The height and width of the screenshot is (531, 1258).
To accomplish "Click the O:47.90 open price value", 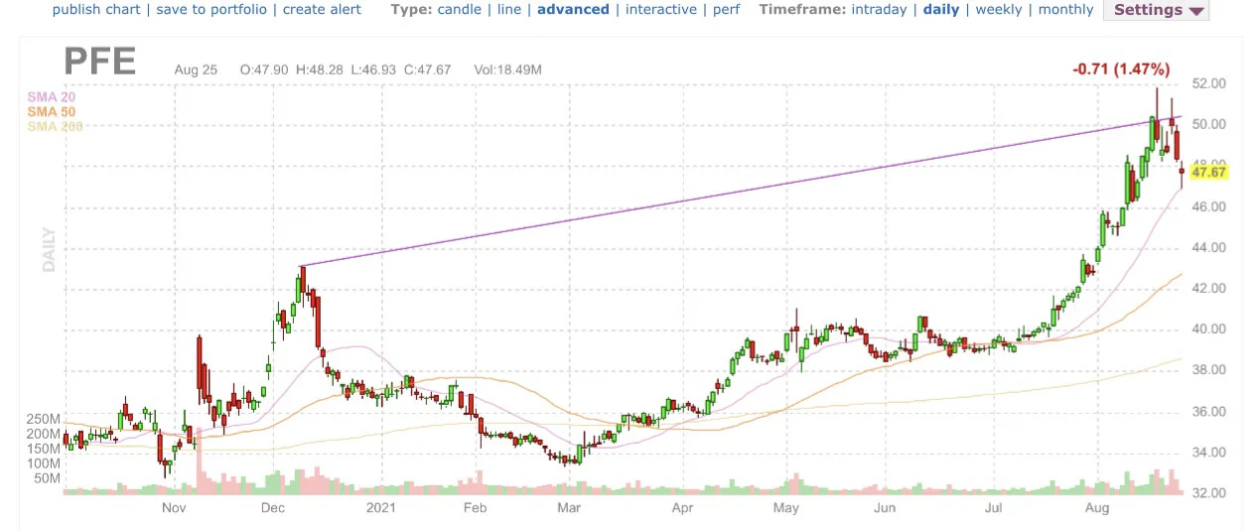I will tap(264, 69).
